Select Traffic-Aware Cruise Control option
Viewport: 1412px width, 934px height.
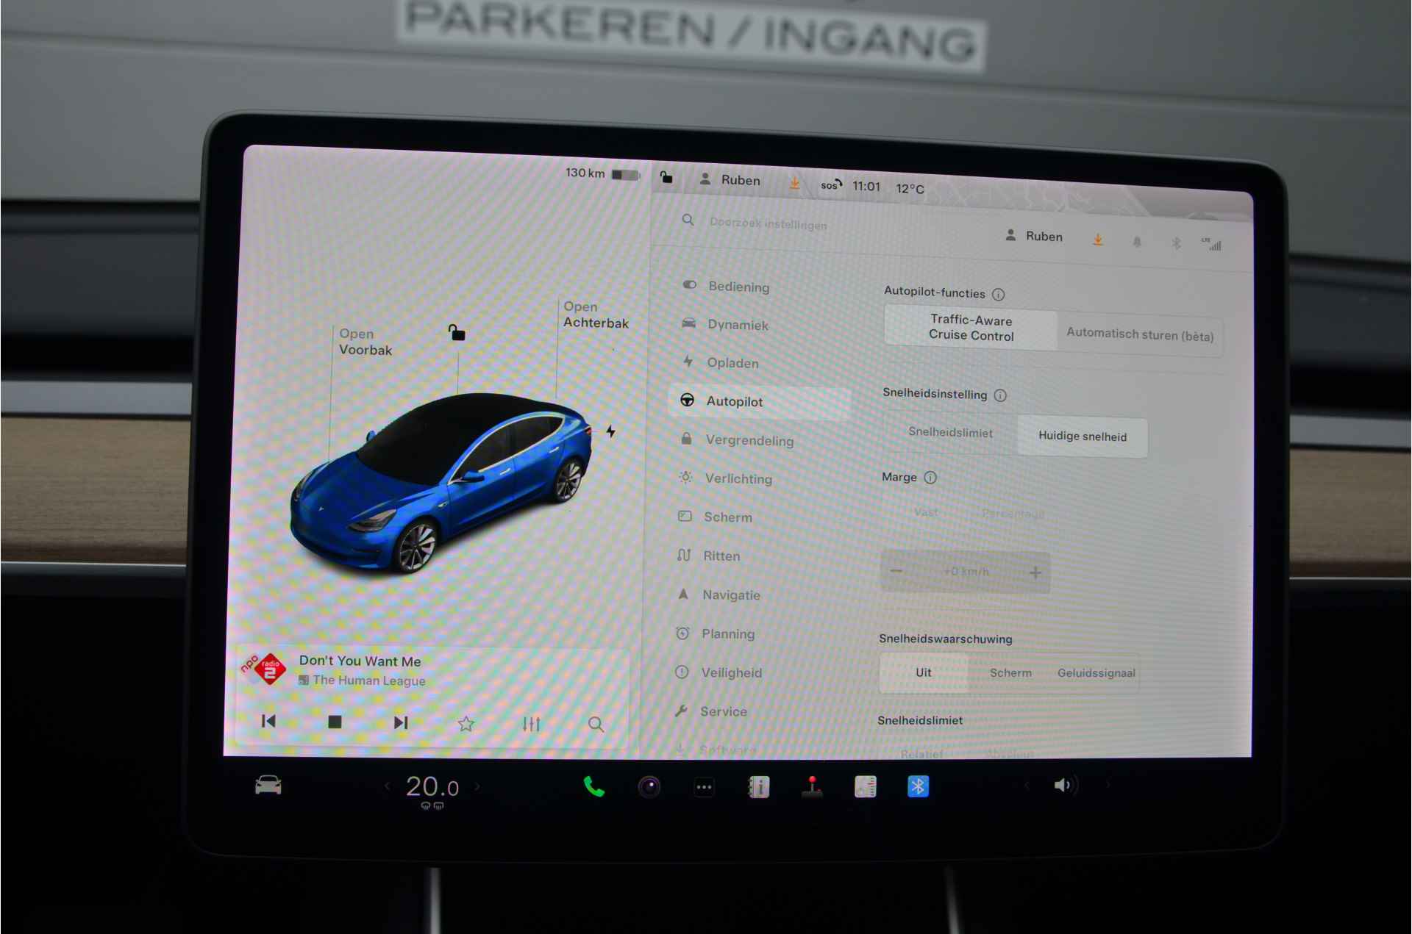[x=971, y=327]
